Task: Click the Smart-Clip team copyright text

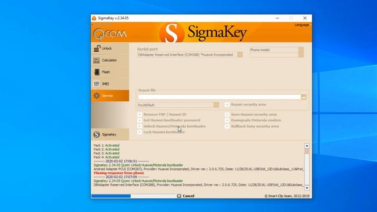Action: click(287, 196)
